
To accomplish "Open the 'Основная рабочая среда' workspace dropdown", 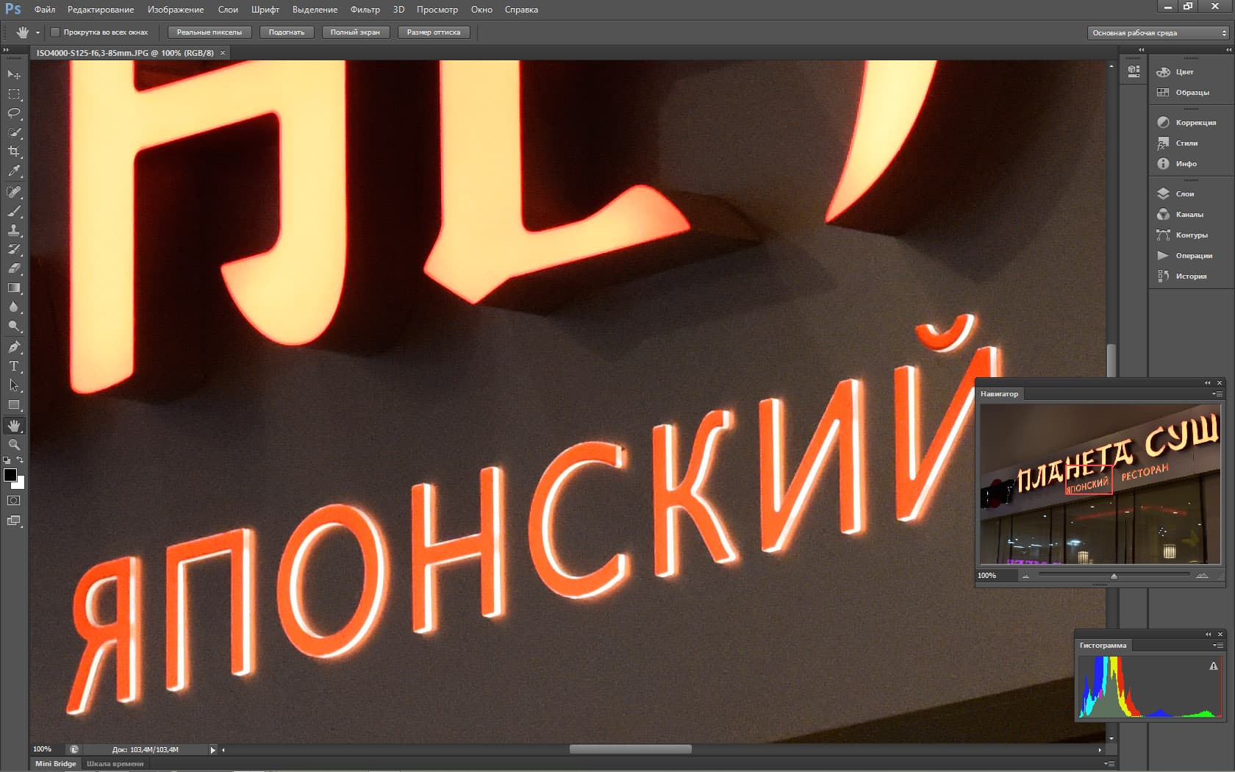I will tap(1158, 33).
